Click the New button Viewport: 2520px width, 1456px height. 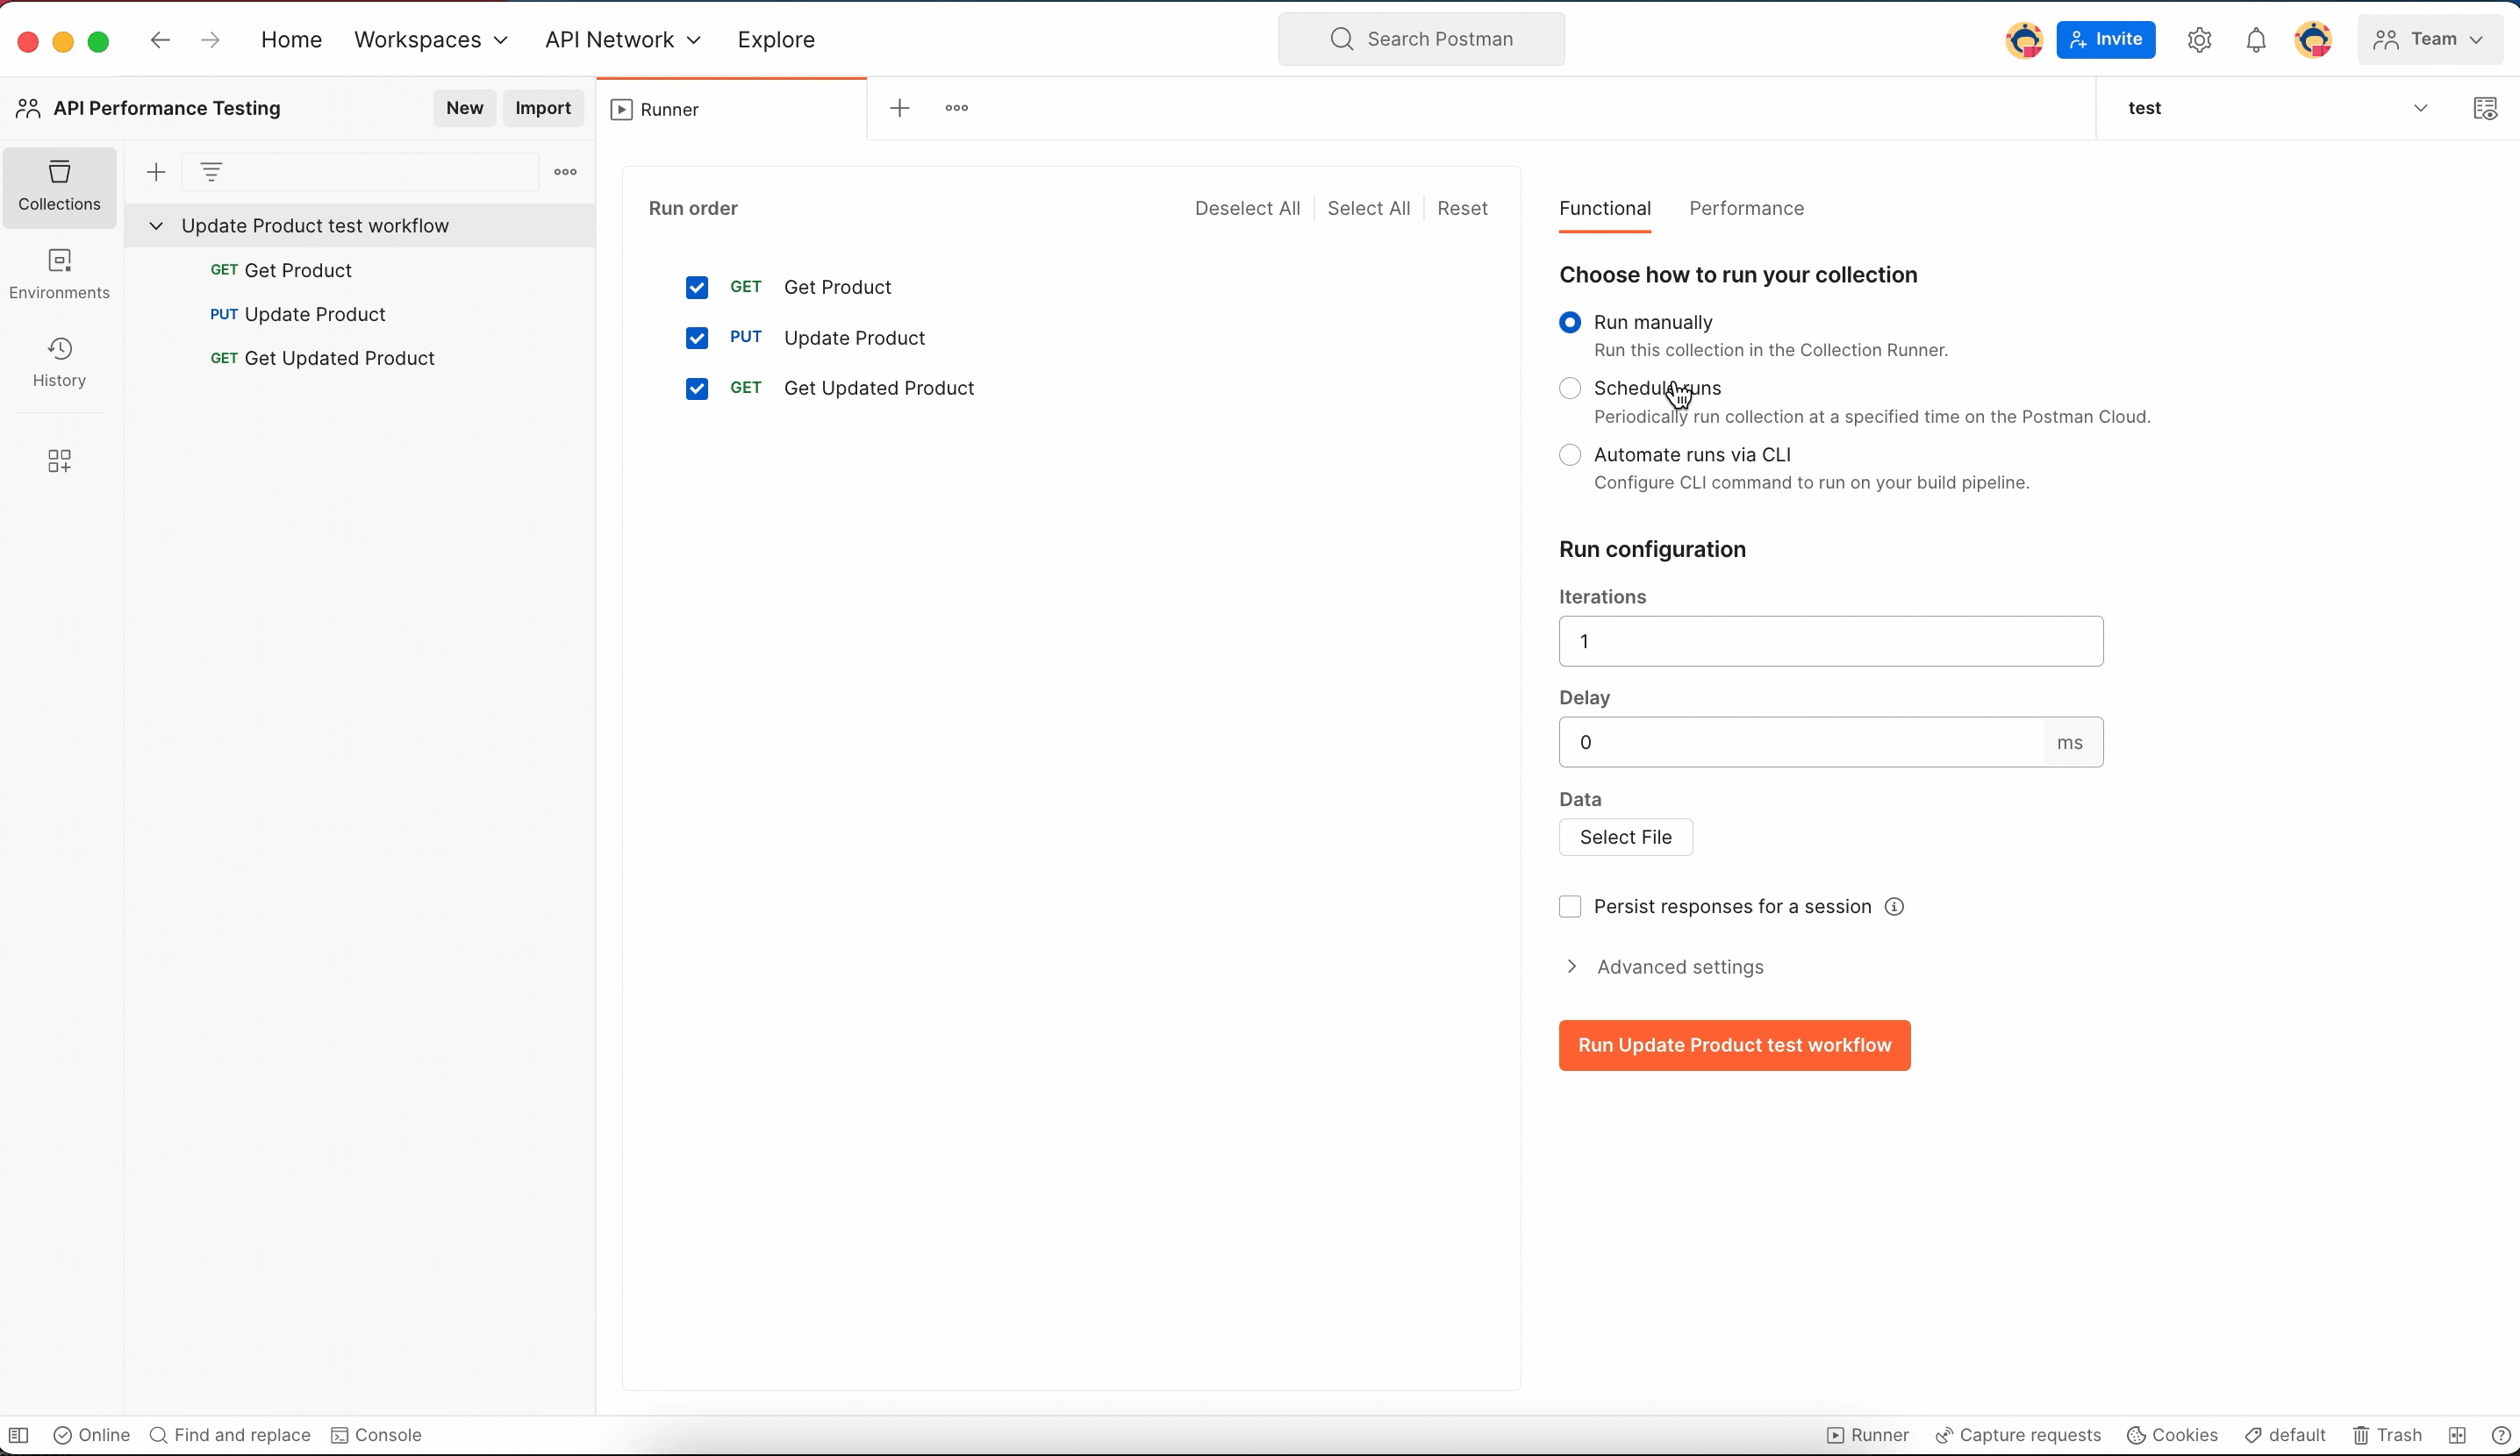[464, 108]
